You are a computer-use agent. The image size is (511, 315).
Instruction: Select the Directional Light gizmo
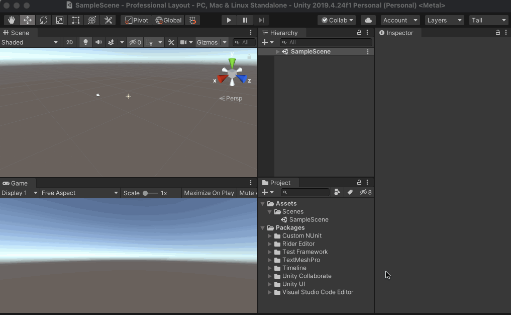129,96
